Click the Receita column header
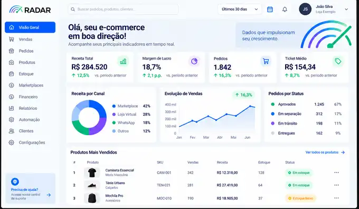This screenshot has width=359, height=209. 222,163
